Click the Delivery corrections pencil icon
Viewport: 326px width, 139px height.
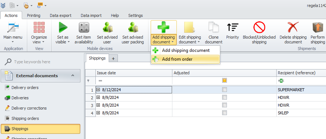7,108
